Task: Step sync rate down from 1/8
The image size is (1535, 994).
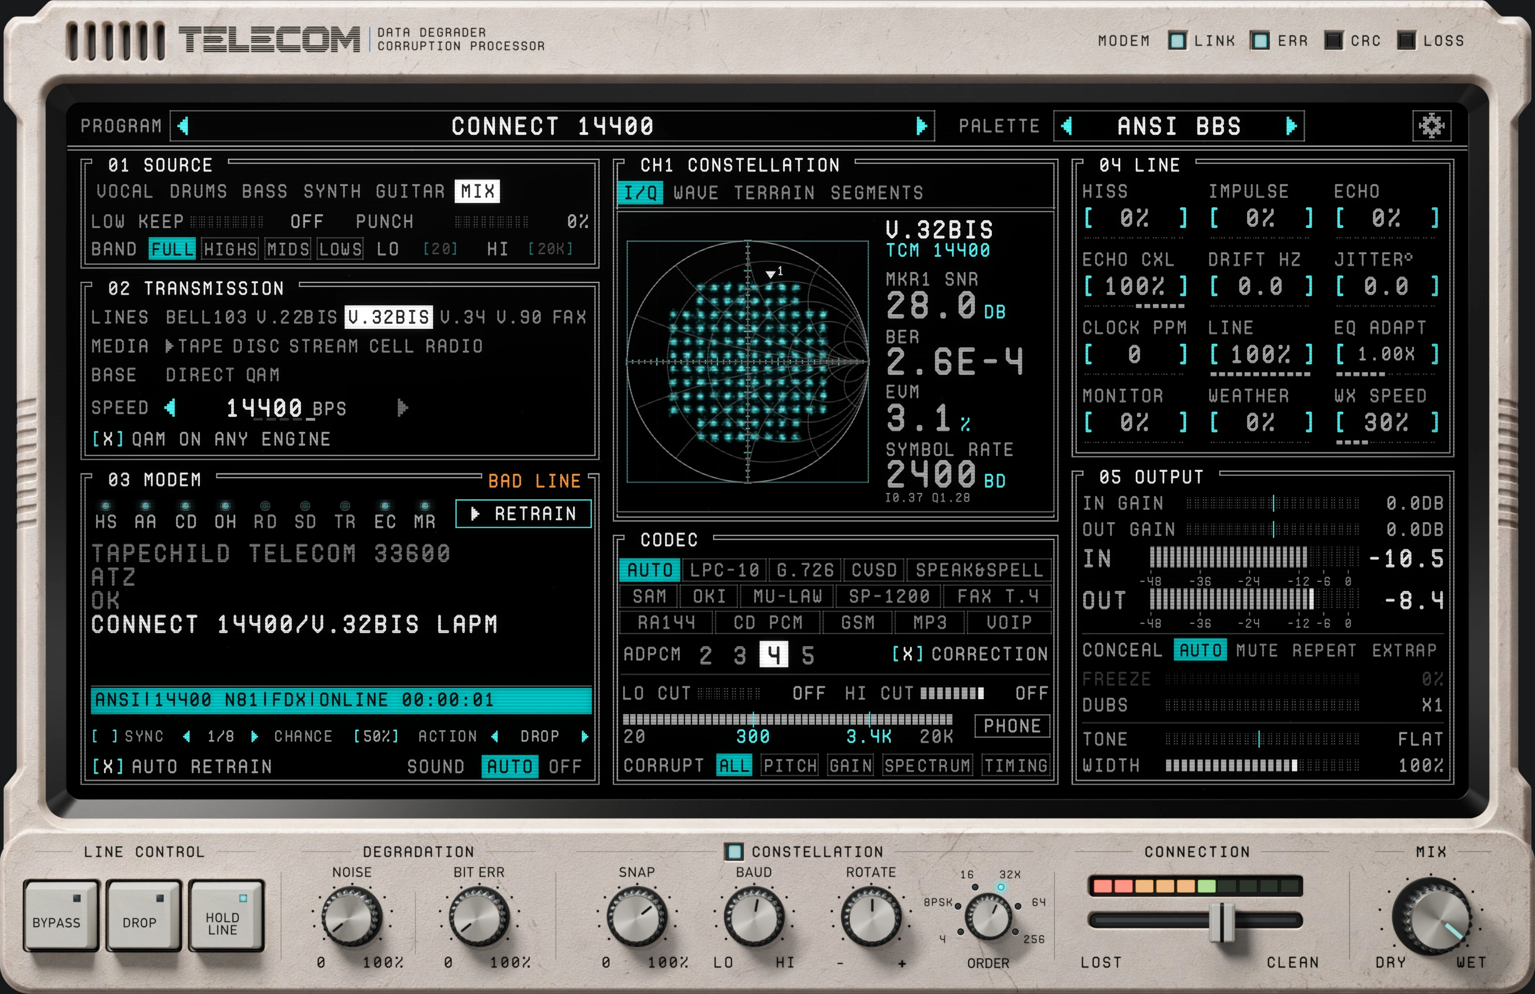Action: pyautogui.click(x=186, y=736)
